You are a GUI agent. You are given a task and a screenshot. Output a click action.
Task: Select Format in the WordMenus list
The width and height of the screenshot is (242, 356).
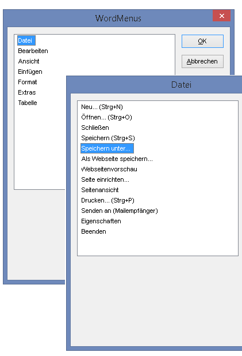click(27, 82)
